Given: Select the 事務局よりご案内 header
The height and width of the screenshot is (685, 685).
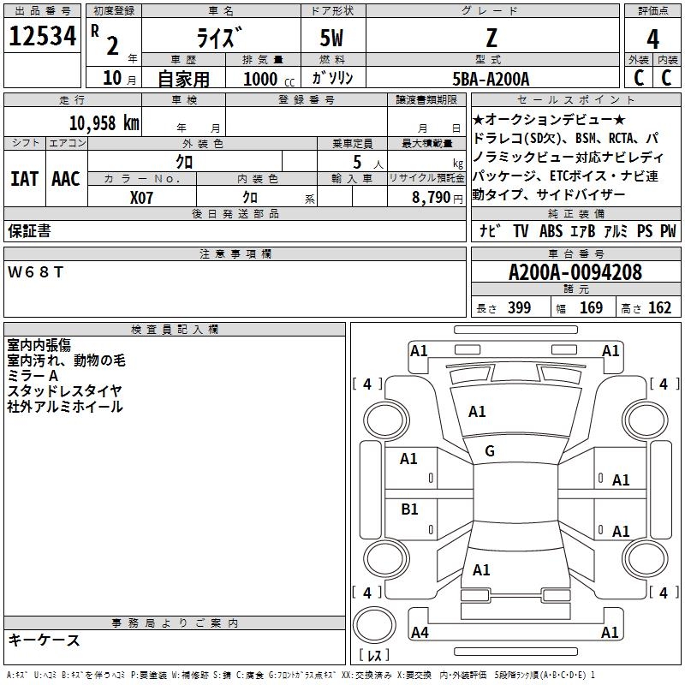Looking at the screenshot, I should point(175,623).
